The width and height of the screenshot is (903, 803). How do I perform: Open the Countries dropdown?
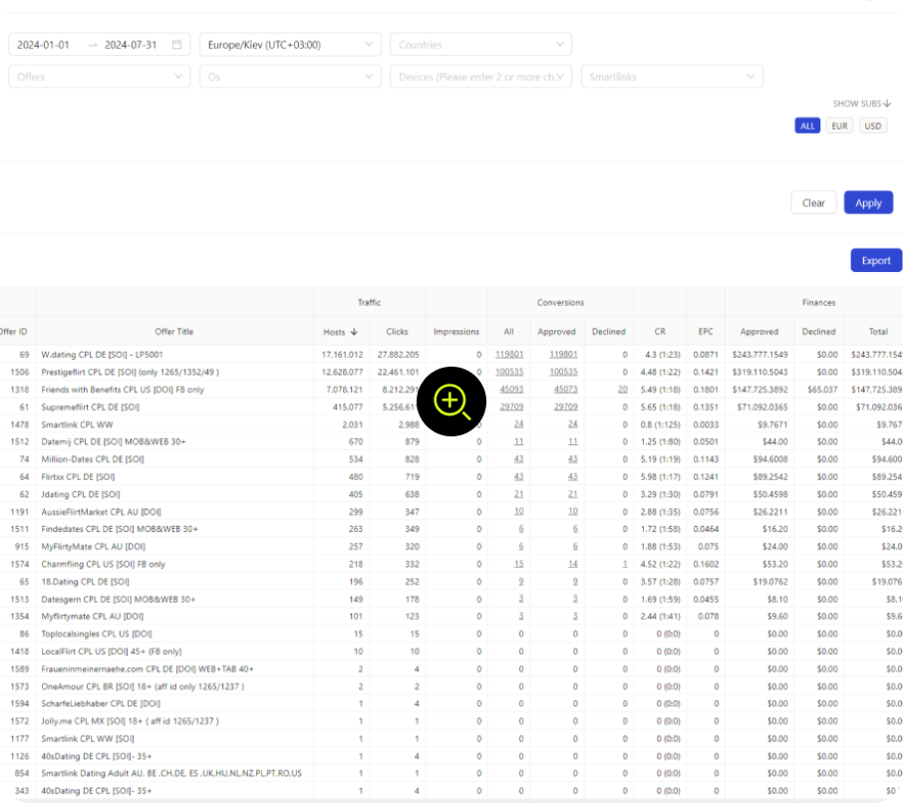click(480, 44)
